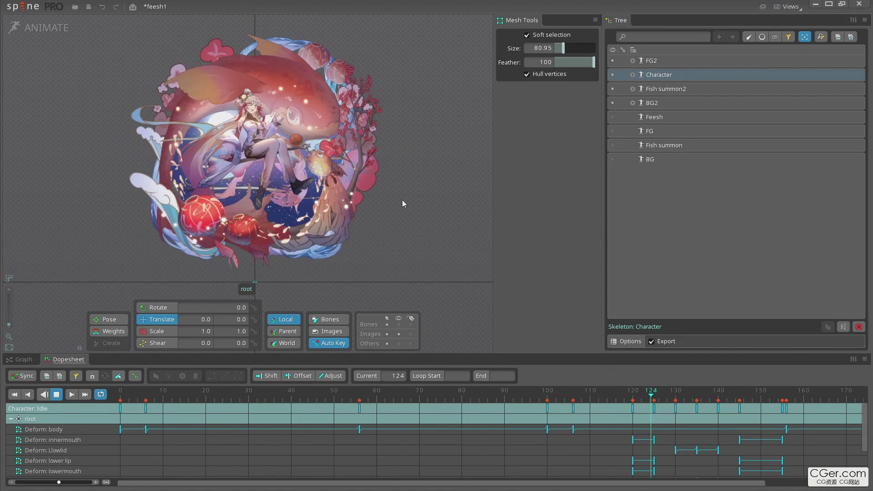Collapse root row in dopesheet
Screen dimensions: 873x491
tap(11, 419)
